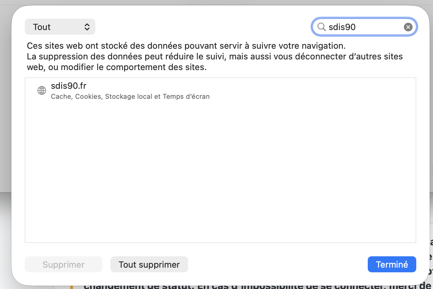
Task: Click the text line starting with web, ou modifier
Action: click(x=116, y=67)
